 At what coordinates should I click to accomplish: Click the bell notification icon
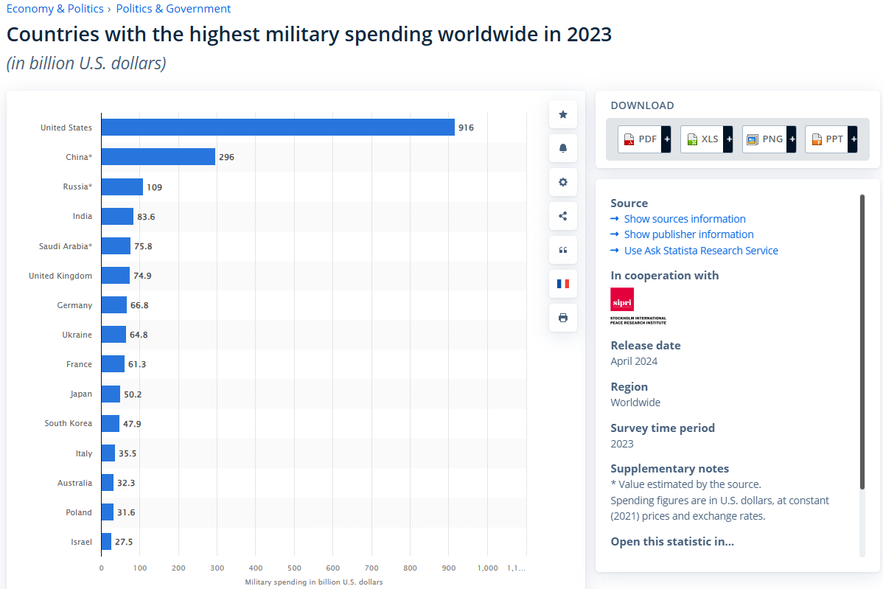[x=563, y=148]
